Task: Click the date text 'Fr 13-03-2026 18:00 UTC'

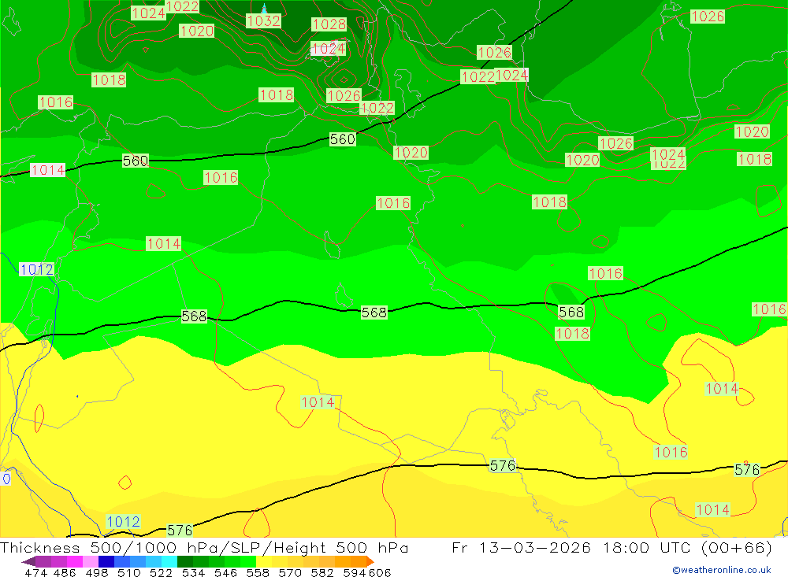Action: click(572, 548)
